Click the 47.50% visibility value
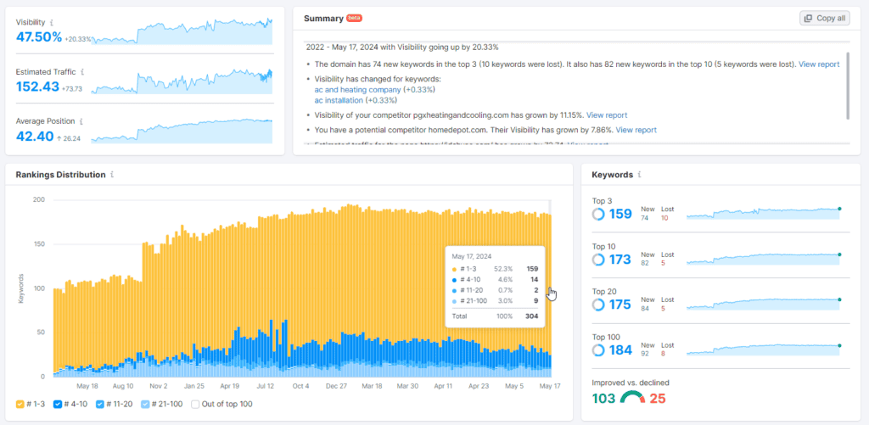869x425 pixels. point(39,37)
